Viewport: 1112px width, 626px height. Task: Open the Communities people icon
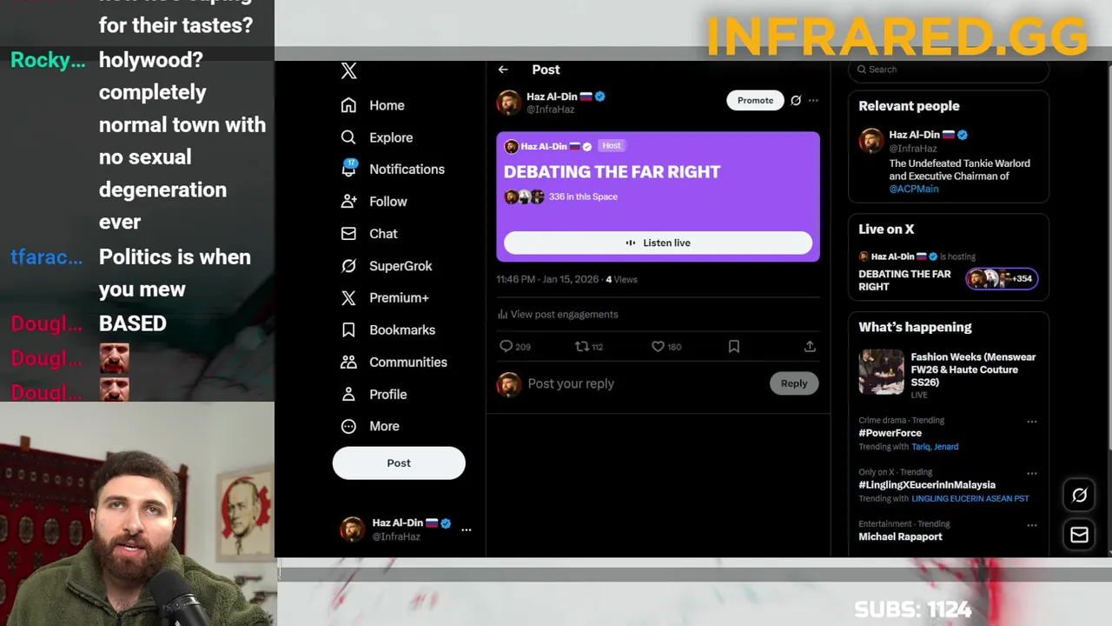348,362
